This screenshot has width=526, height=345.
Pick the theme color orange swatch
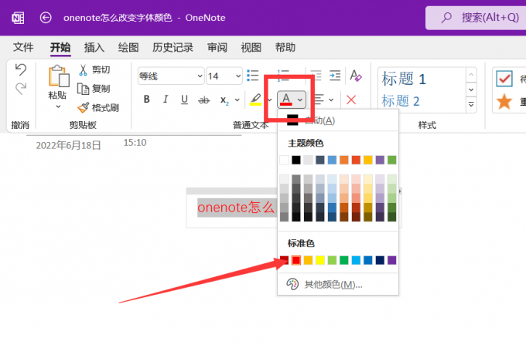click(x=344, y=160)
